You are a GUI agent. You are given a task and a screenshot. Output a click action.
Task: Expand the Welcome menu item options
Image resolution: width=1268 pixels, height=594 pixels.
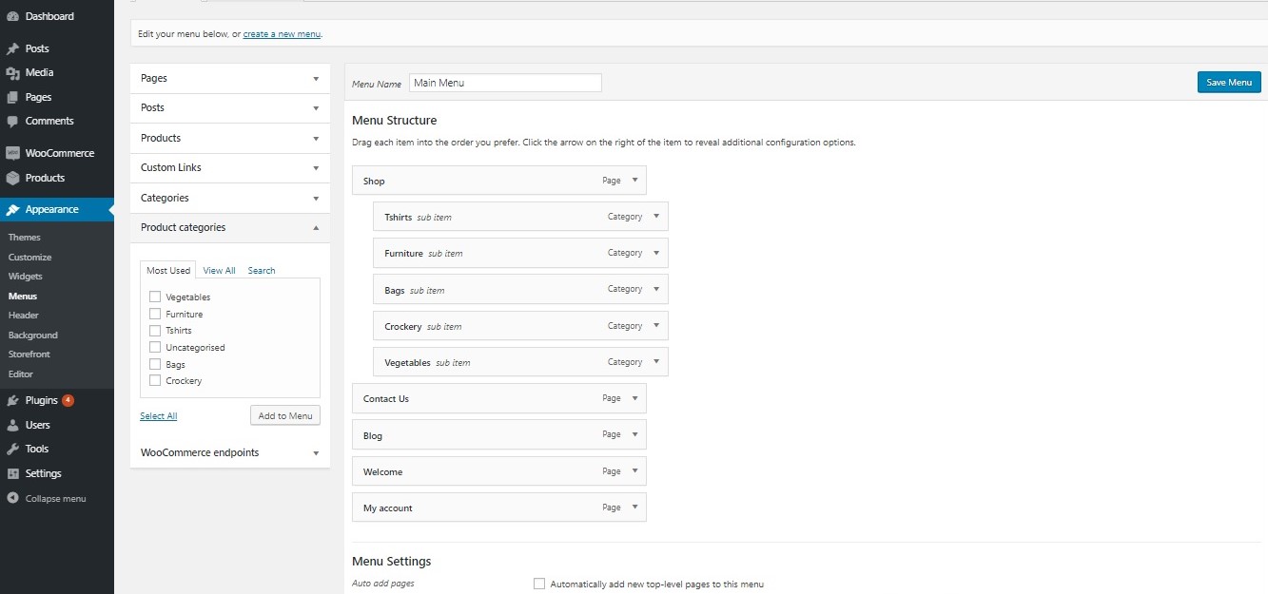pyautogui.click(x=634, y=471)
